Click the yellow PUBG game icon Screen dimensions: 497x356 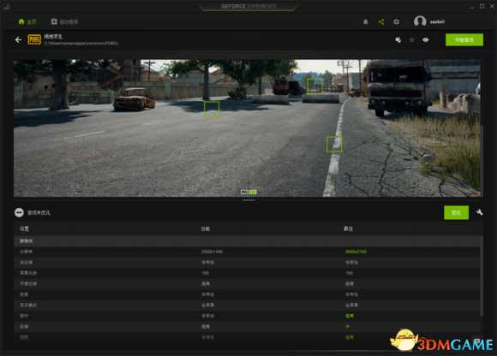coord(34,40)
